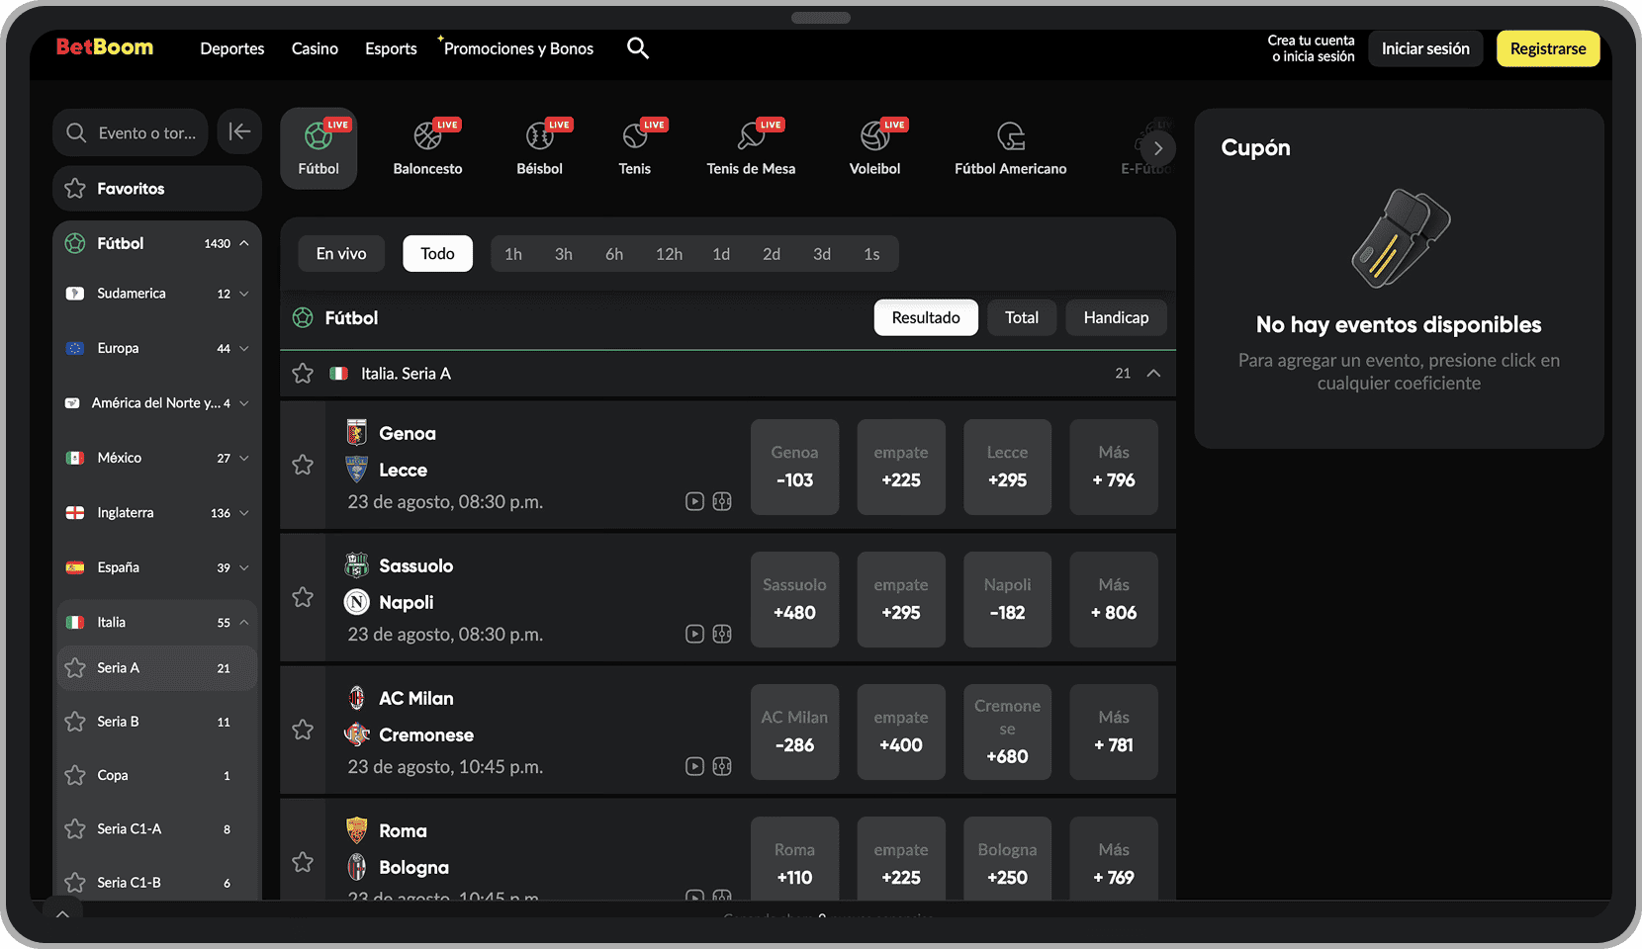Screen dimensions: 1642x949
Task: Click the event search field
Action: pos(131,132)
